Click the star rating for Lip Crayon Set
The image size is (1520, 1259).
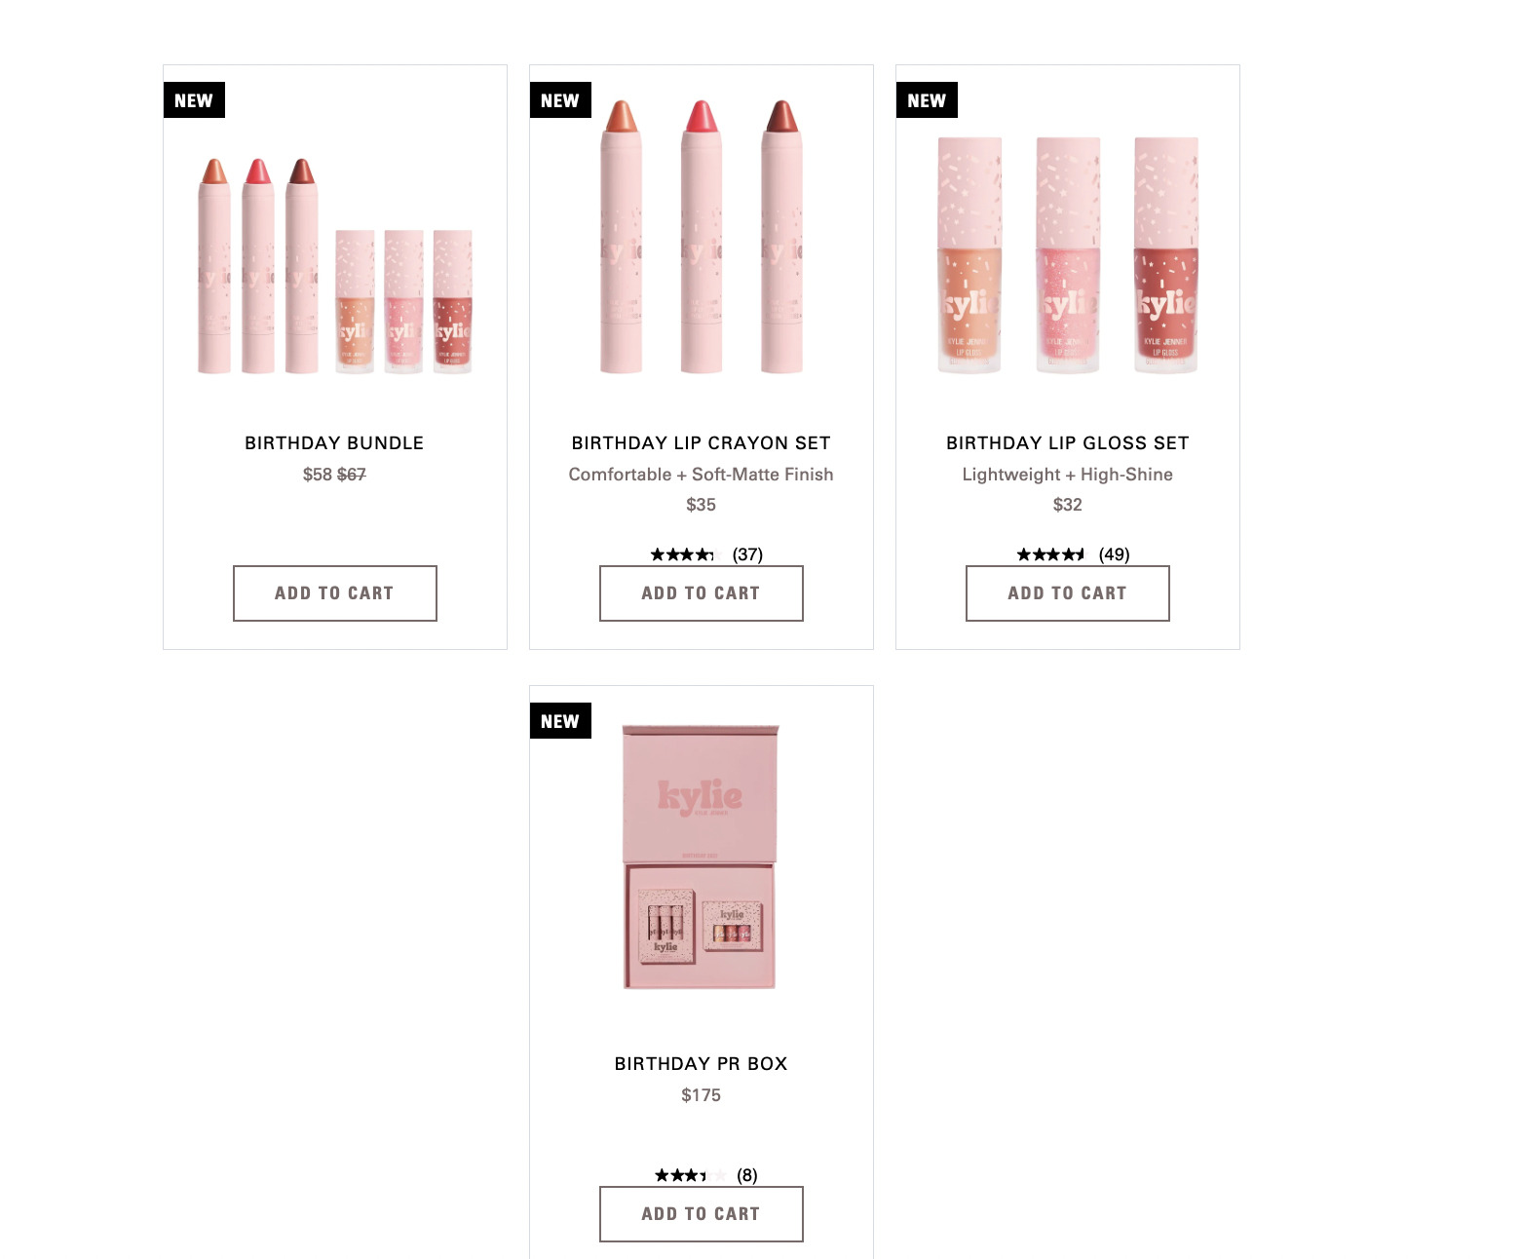point(682,554)
